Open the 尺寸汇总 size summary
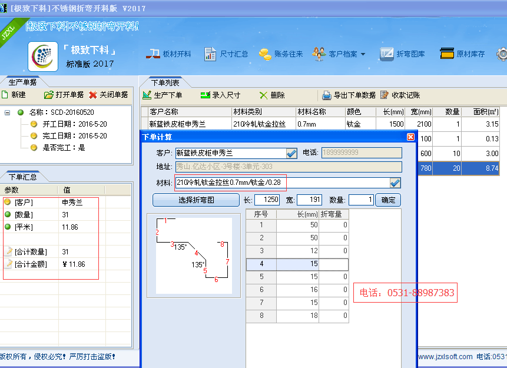The image size is (507, 368). click(226, 54)
